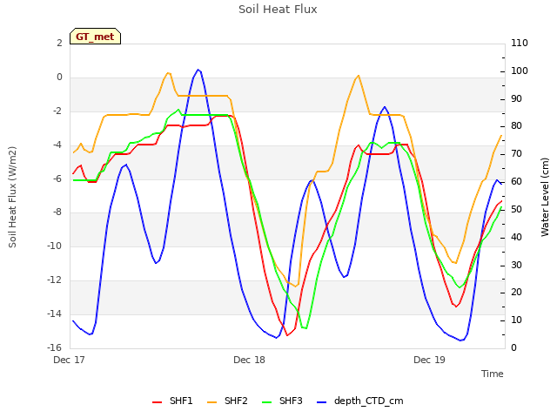Click the -12 left axis tick label
The image size is (557, 418).
pos(54,280)
